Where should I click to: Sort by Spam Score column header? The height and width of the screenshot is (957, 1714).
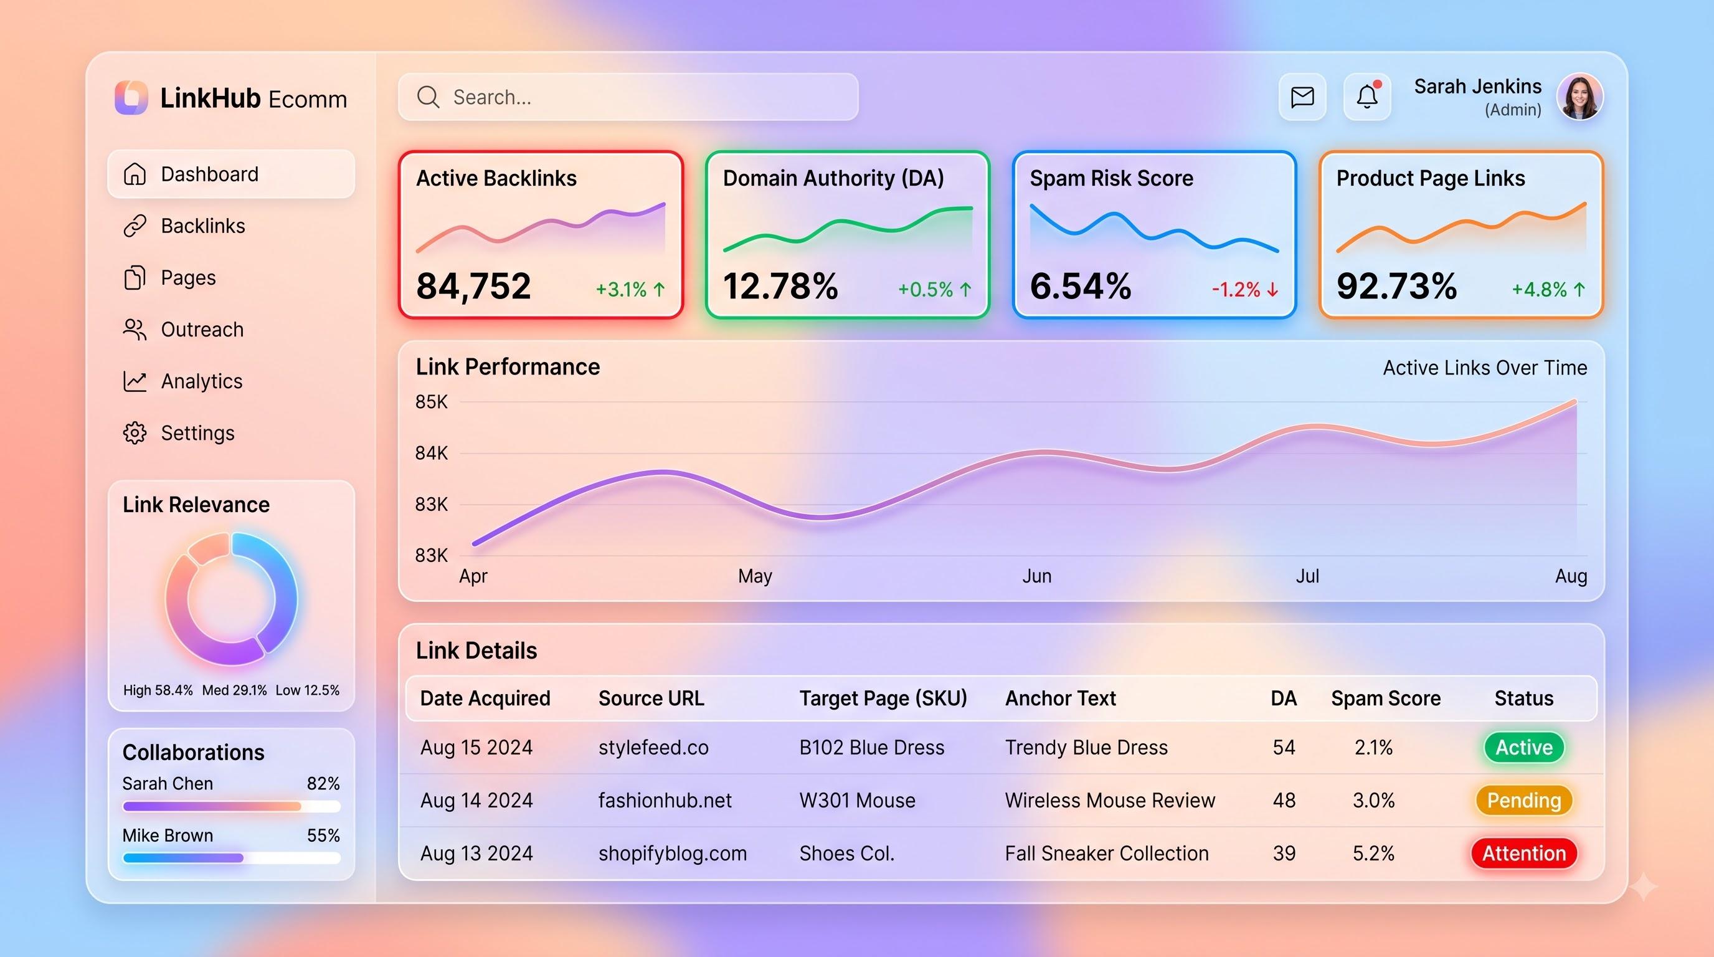pos(1385,698)
